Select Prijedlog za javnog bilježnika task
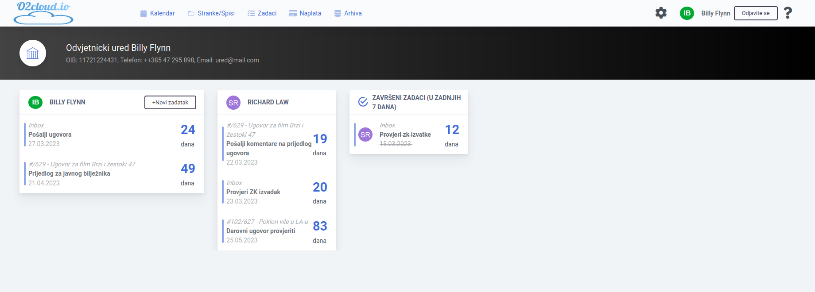 tap(69, 173)
